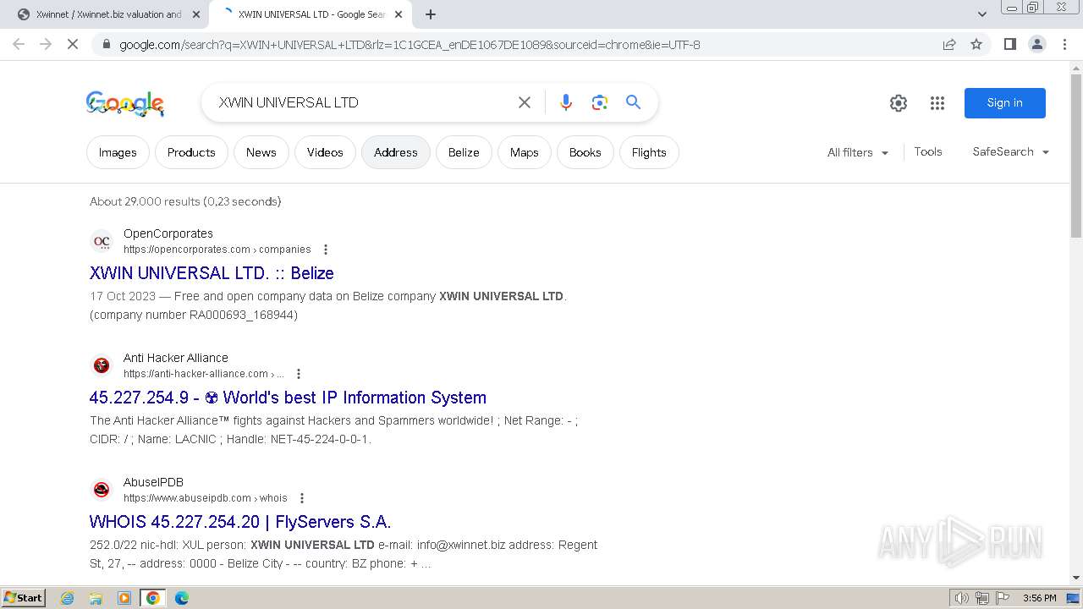
Task: Click the browser address bar URL
Action: (x=410, y=45)
